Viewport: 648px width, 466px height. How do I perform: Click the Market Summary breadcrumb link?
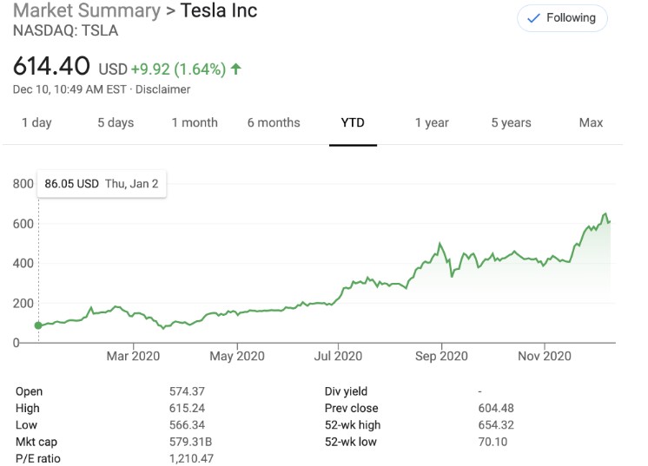point(87,12)
